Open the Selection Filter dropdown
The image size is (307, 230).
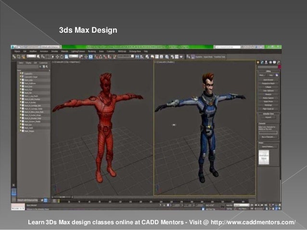[31, 56]
